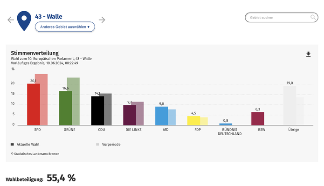Image resolution: width=324 pixels, height=186 pixels.
Task: Go to next area with right arrow
Action: click(x=102, y=20)
